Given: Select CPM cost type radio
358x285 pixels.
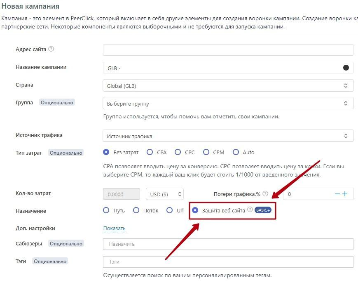Looking at the screenshot, I should click(x=206, y=152).
